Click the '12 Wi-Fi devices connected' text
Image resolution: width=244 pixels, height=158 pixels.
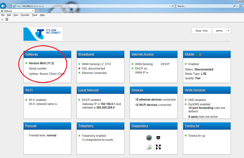pos(153,105)
